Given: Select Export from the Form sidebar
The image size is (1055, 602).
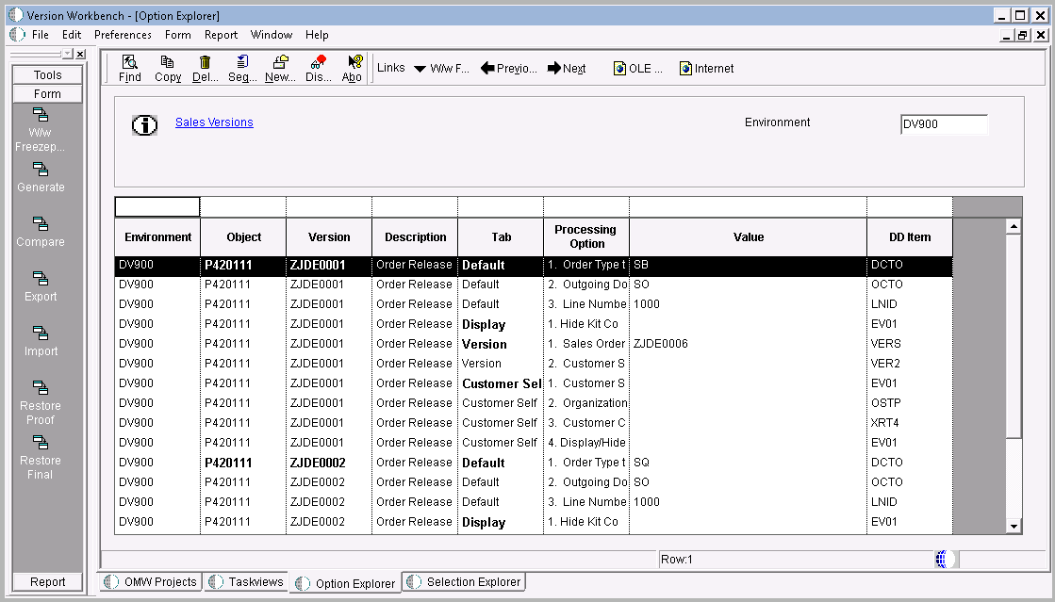Looking at the screenshot, I should 40,288.
